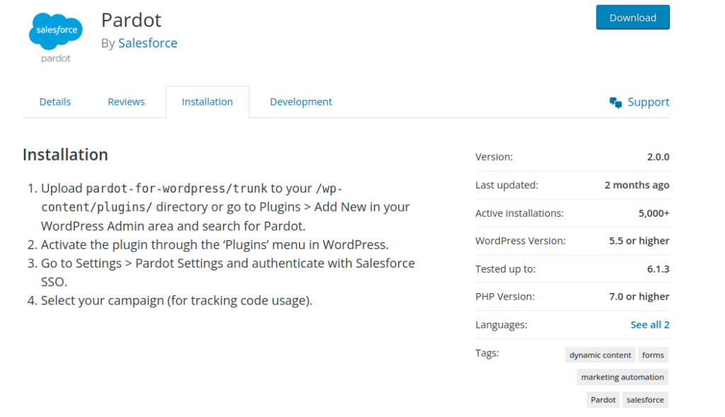
Task: Click the Support link
Action: (648, 101)
